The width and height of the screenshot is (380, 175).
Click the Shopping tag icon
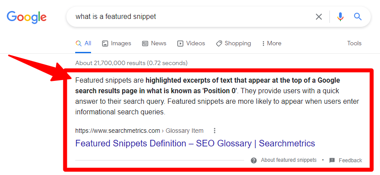click(x=219, y=44)
